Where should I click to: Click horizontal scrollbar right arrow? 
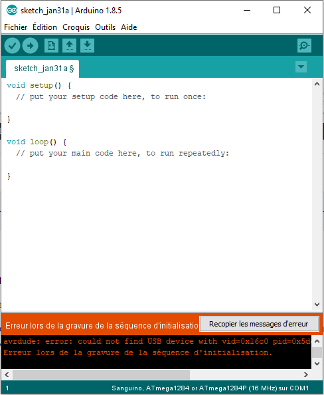tap(306, 374)
